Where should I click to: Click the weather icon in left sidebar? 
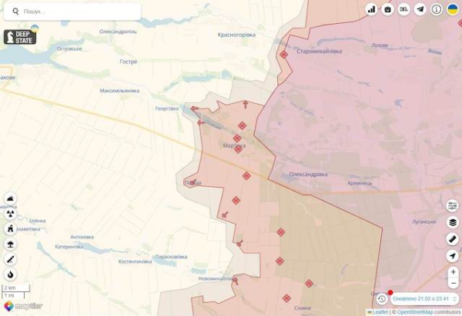(10, 199)
